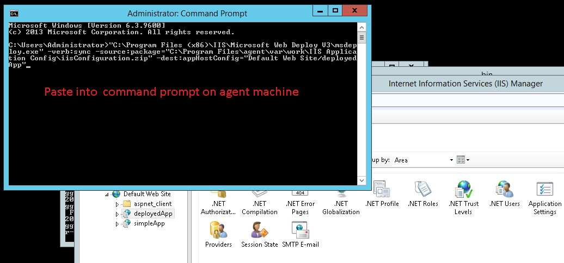Open the .NET Users feature
Screen dimensions: 564x263
(x=504, y=191)
